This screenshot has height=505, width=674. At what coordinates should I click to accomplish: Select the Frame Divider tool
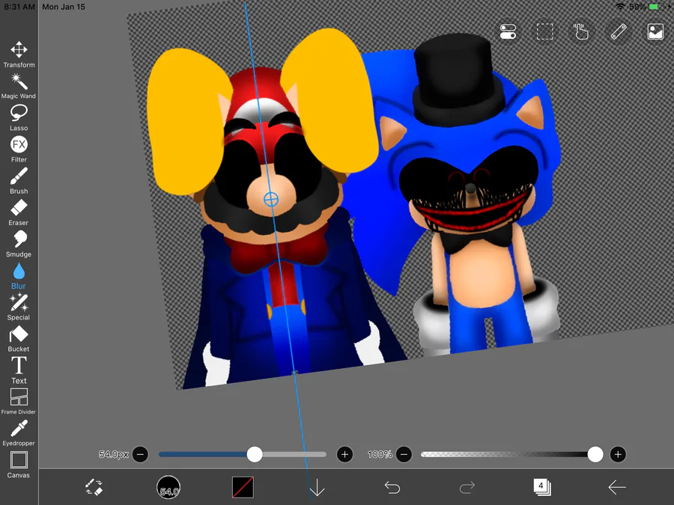(19, 402)
